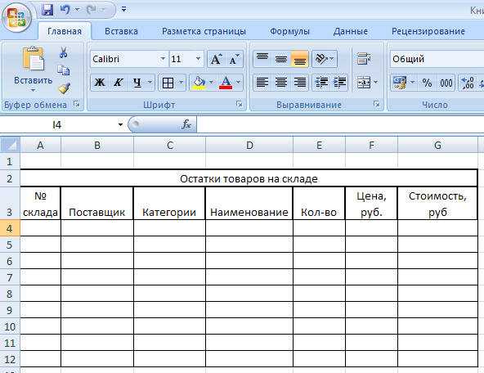
Task: Open the Name Box dropdown arrow
Action: tap(120, 125)
